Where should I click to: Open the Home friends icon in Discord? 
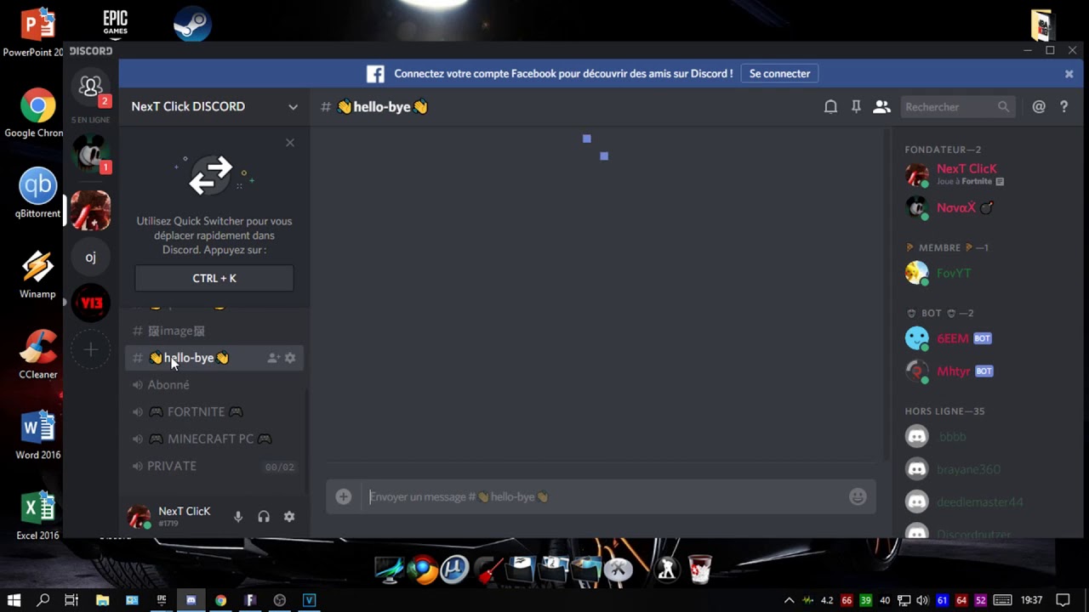tap(90, 87)
